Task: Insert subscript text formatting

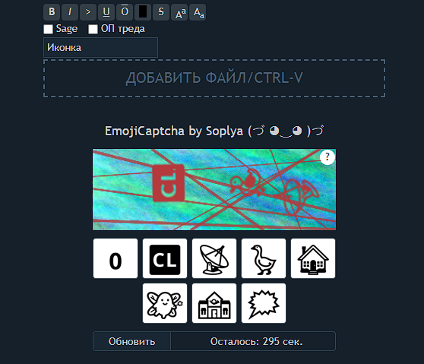Action: click(198, 12)
